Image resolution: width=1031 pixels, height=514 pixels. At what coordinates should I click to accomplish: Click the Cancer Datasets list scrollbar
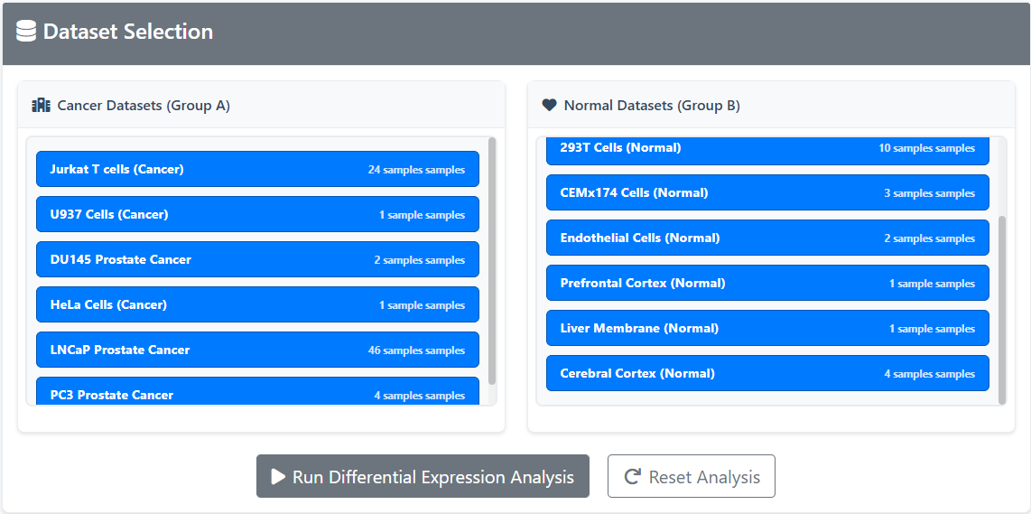click(492, 261)
